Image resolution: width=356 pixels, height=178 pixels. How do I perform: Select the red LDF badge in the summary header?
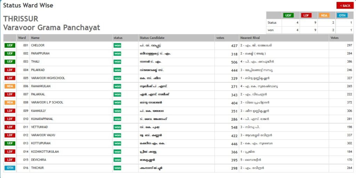click(306, 15)
